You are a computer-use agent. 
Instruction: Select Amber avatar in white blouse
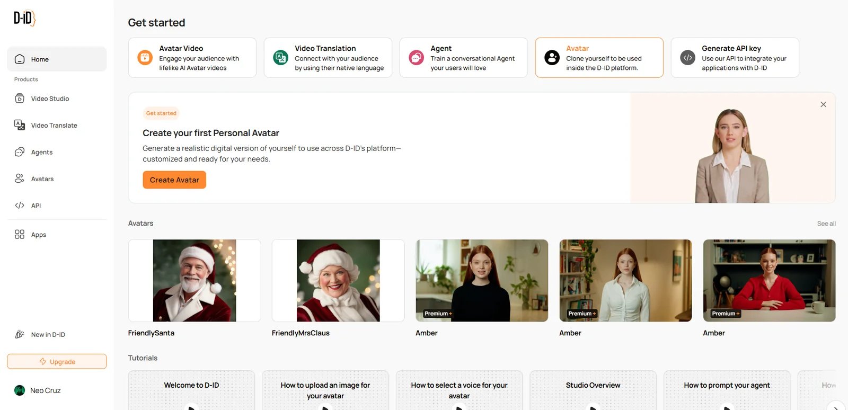[x=625, y=280]
